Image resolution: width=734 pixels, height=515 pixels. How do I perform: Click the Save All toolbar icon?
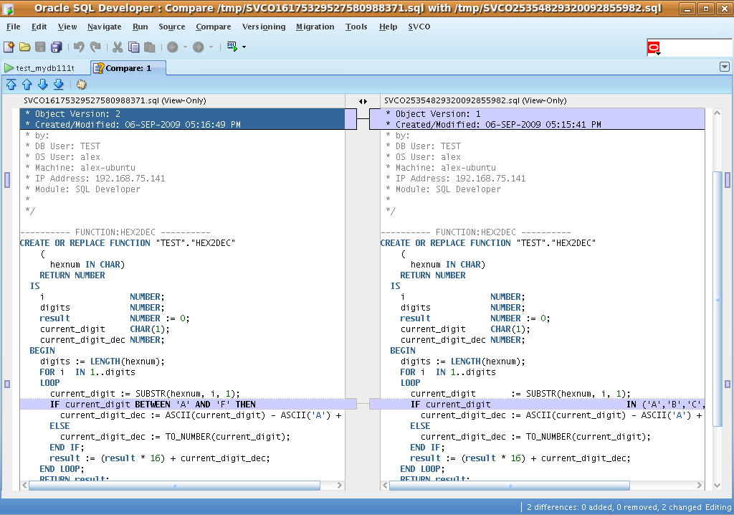(56, 47)
